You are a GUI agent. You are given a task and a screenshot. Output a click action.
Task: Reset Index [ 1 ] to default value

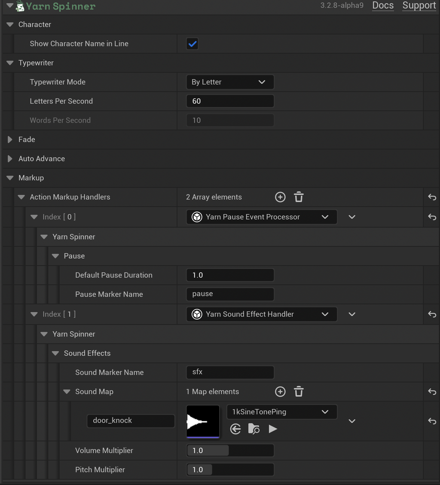432,314
